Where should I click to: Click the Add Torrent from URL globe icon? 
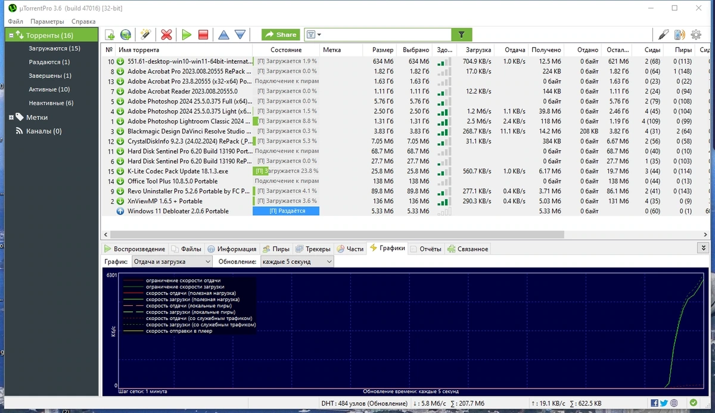[126, 35]
